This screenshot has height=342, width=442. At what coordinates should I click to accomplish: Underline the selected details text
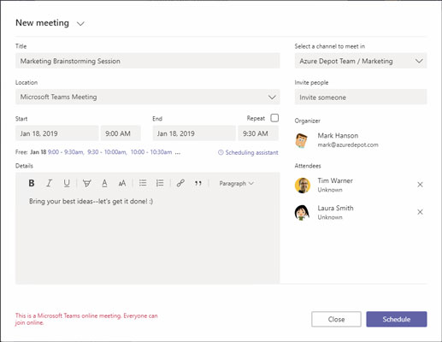[x=67, y=183]
